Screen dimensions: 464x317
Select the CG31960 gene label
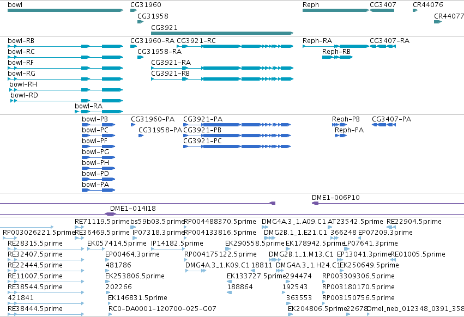click(146, 5)
